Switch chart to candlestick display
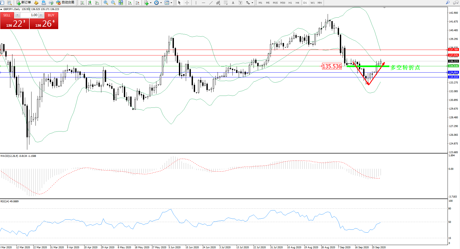Screen dimensions: 460x249 [x=90, y=3]
